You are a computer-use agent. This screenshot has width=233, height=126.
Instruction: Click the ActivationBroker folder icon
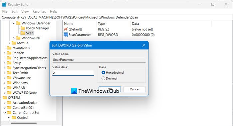pyautogui.click(x=9, y=103)
